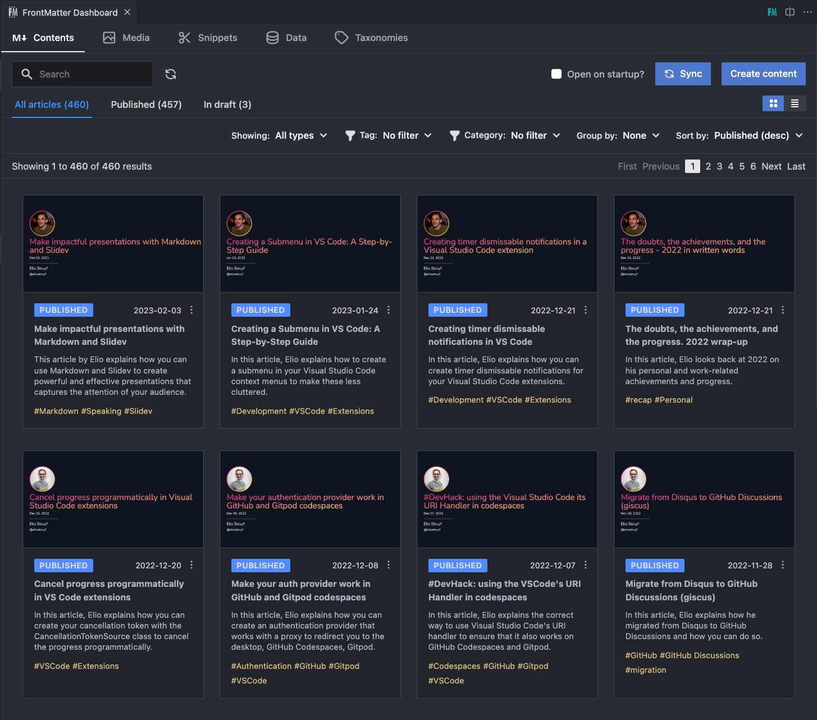Click the "Showing 1 to 460 of 460 results" text
The image size is (817, 720).
click(82, 166)
